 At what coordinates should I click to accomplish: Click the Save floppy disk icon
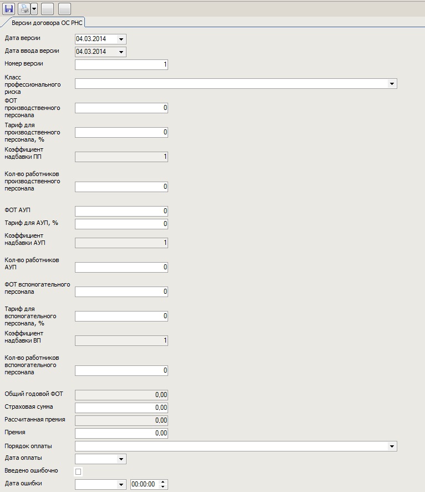[9, 9]
